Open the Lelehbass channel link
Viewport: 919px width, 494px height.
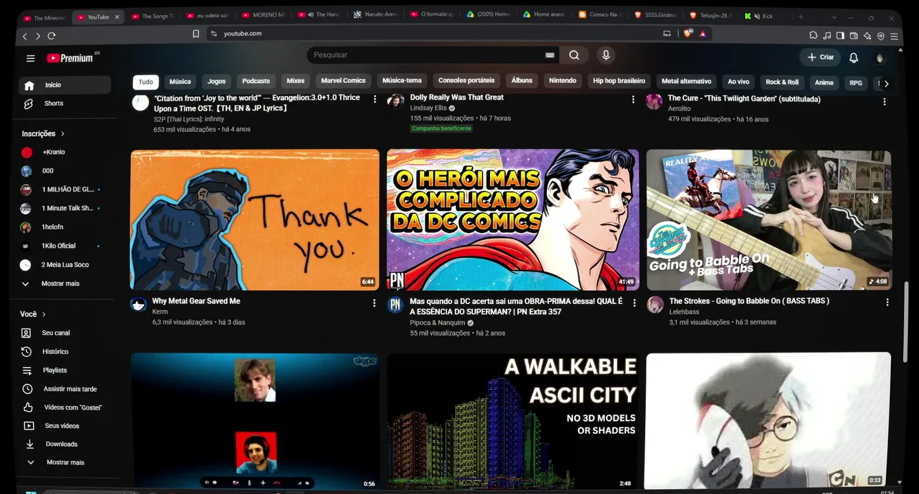click(x=684, y=312)
